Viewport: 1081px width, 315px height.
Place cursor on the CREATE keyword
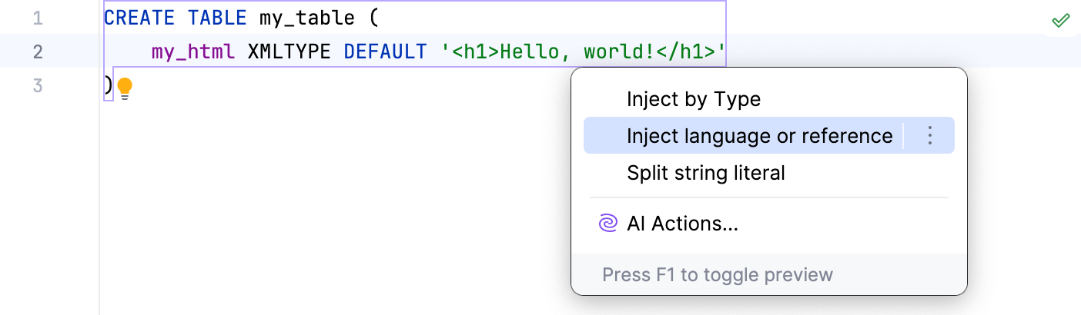click(139, 18)
